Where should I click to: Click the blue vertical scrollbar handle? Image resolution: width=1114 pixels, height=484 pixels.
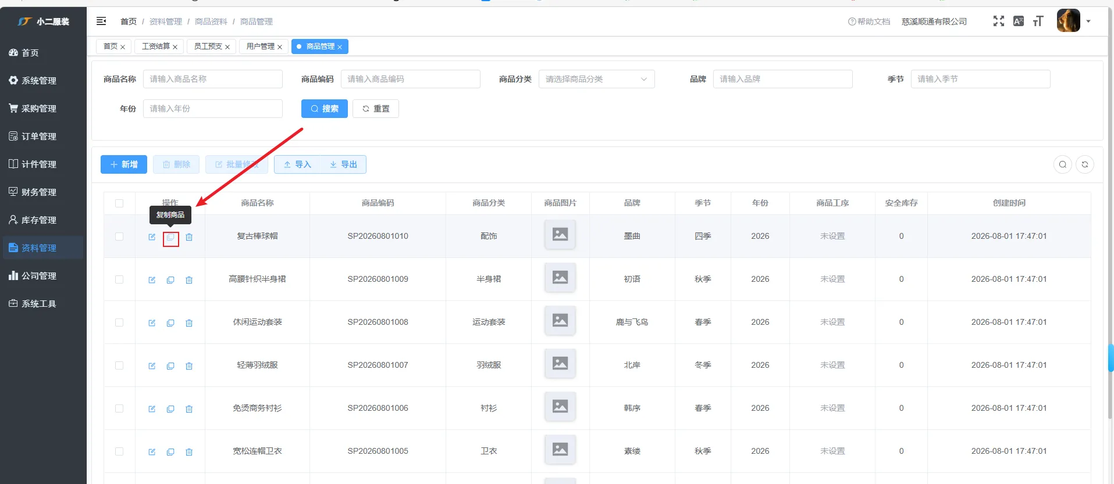(1111, 358)
